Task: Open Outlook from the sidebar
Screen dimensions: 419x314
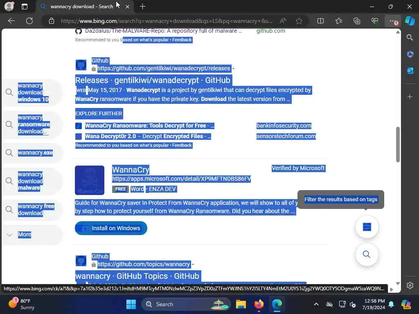Action: point(410,70)
